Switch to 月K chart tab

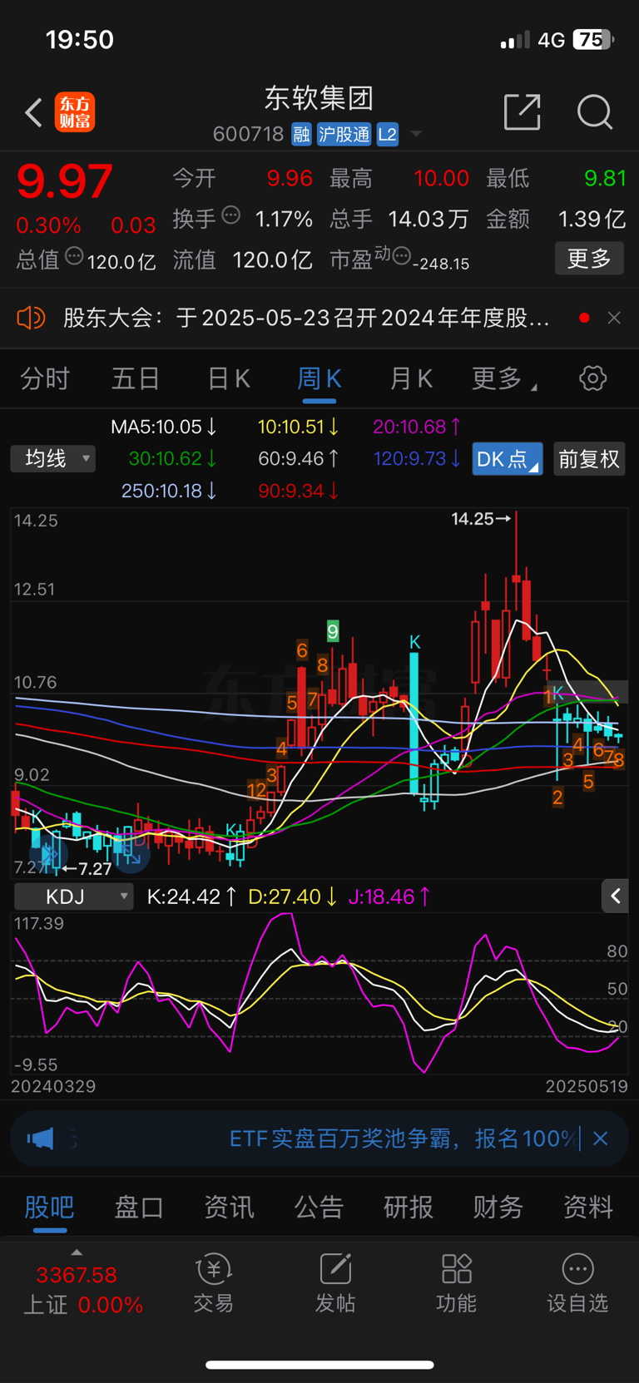(411, 379)
